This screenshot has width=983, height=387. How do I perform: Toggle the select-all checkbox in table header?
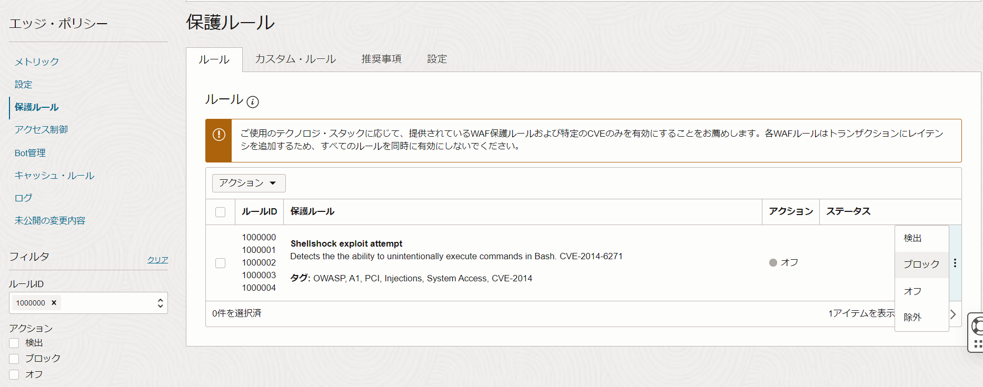(221, 212)
